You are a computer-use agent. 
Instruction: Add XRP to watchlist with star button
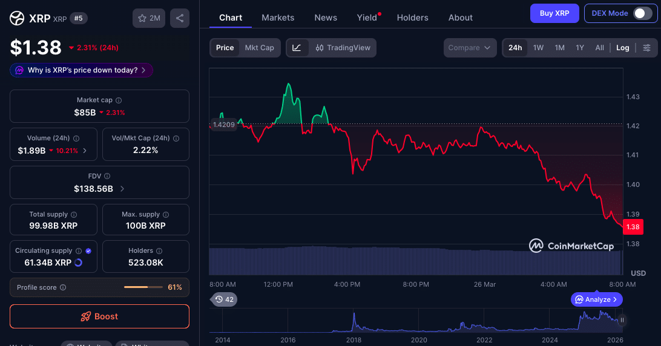(x=149, y=18)
